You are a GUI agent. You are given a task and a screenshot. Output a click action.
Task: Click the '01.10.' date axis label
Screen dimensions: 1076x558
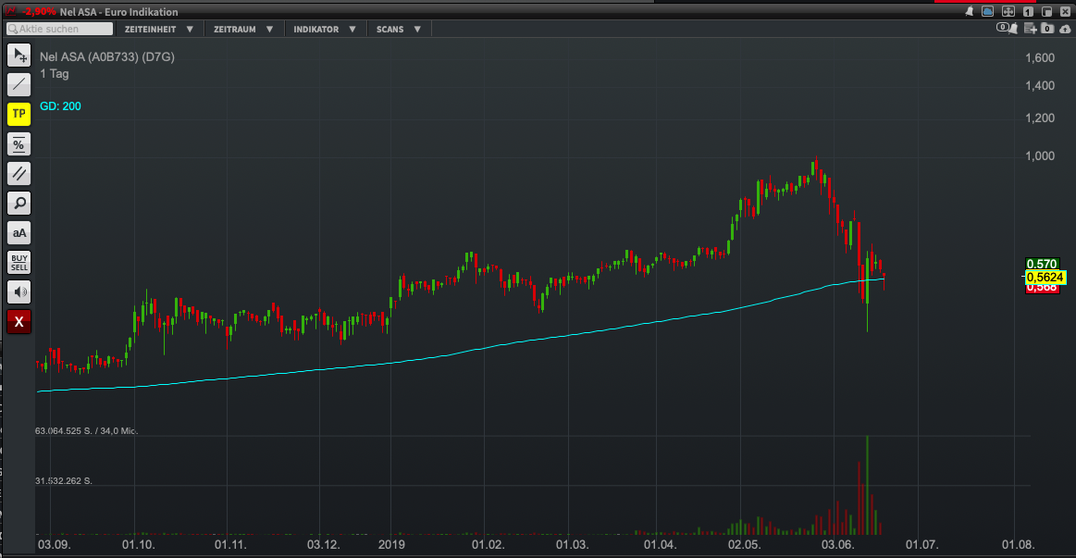click(139, 545)
